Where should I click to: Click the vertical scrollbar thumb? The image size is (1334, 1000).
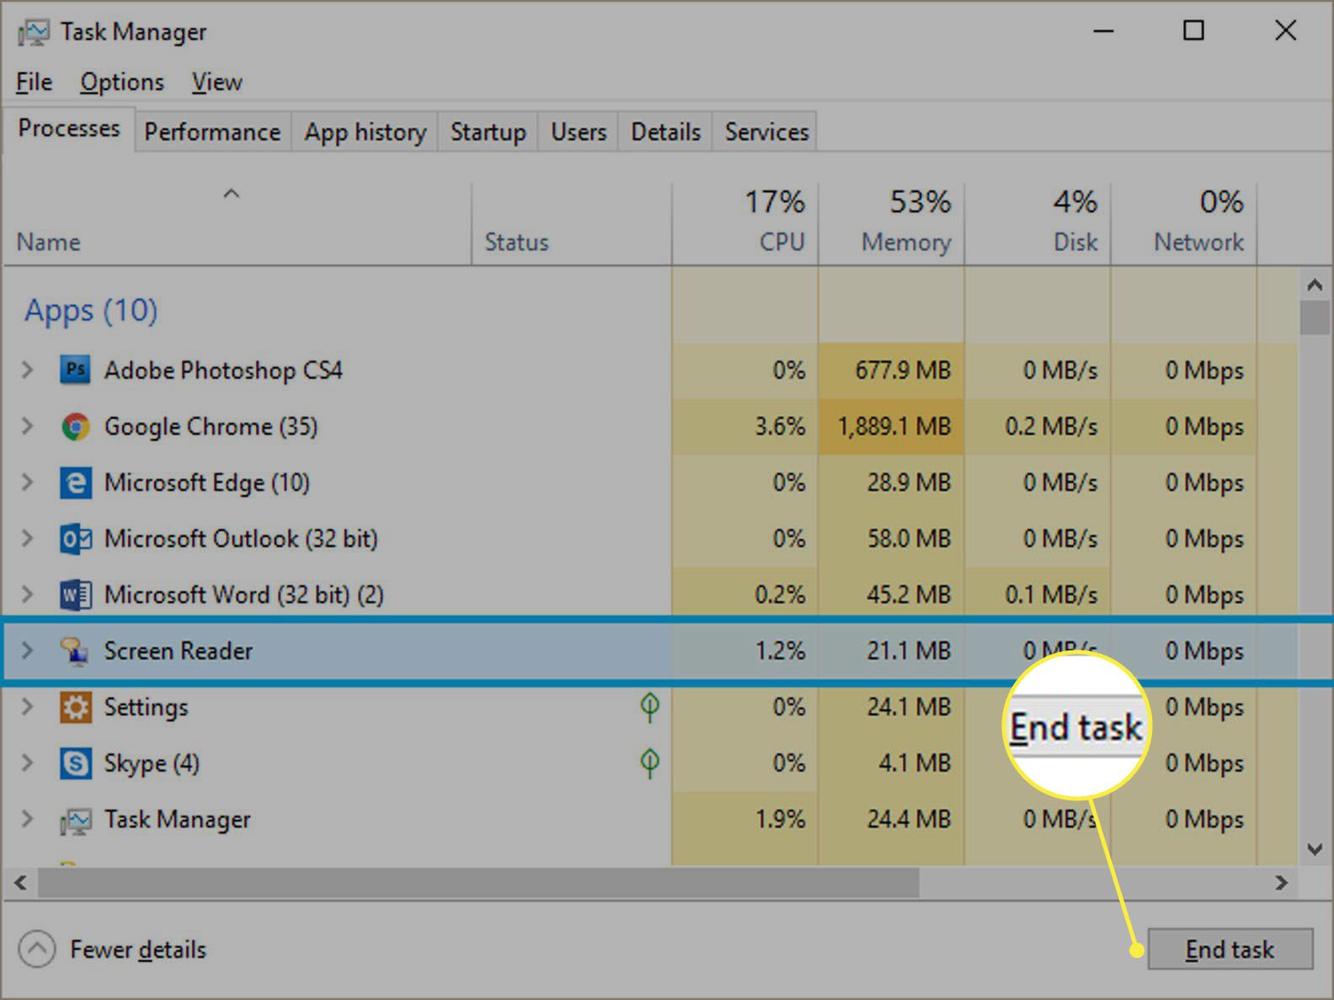coord(1315,318)
